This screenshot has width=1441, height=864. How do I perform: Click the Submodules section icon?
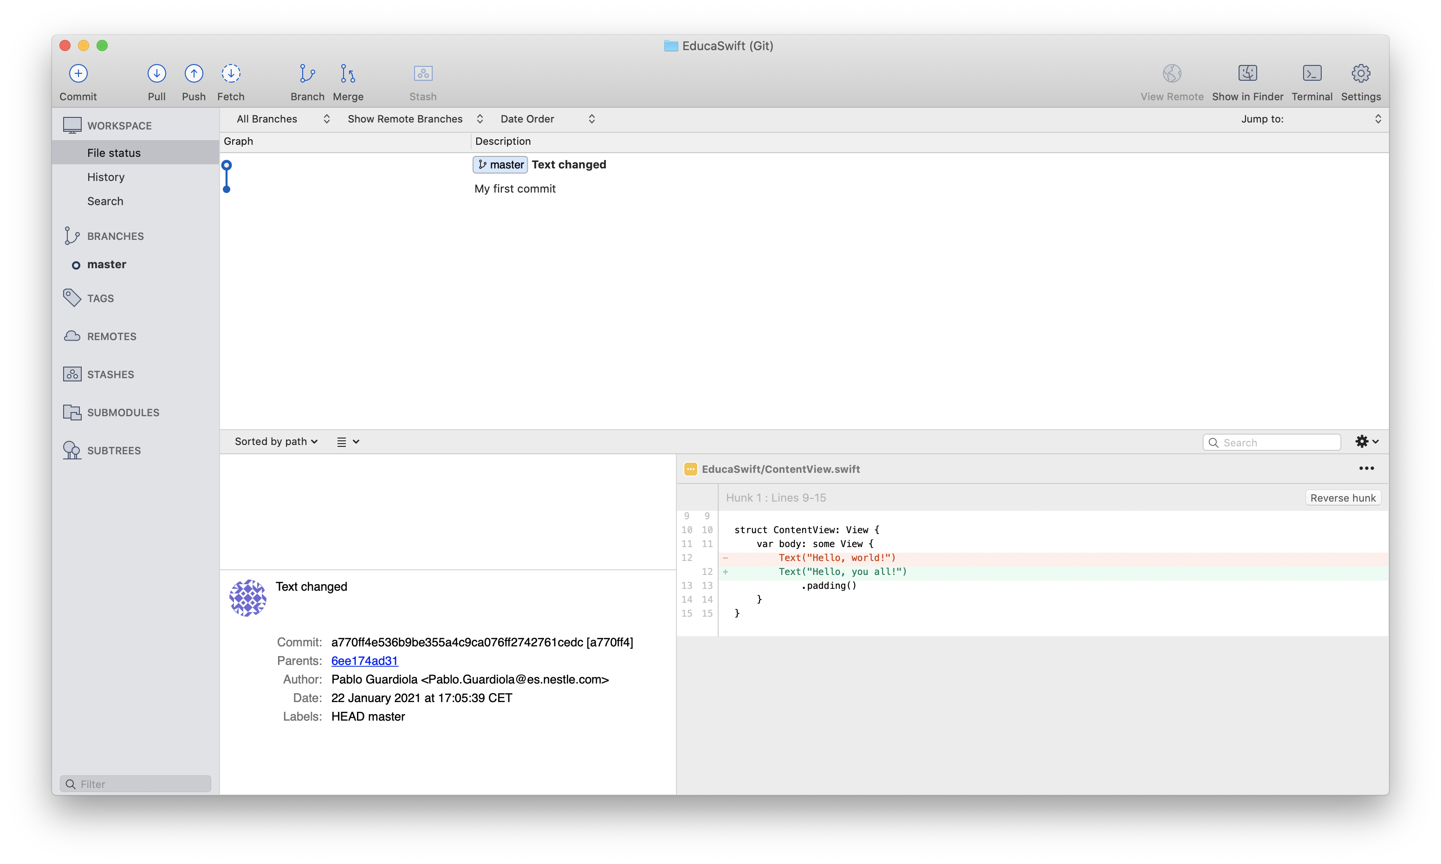point(72,412)
